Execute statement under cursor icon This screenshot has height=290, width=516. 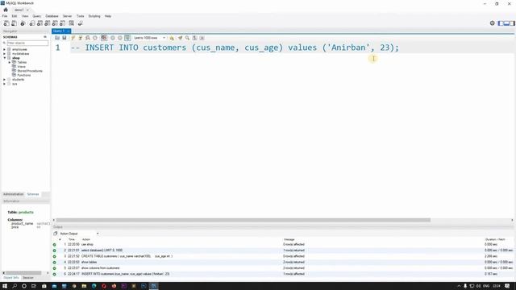pyautogui.click(x=81, y=38)
